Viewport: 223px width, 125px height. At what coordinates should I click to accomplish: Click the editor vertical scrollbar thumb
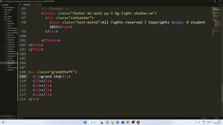tap(222, 93)
